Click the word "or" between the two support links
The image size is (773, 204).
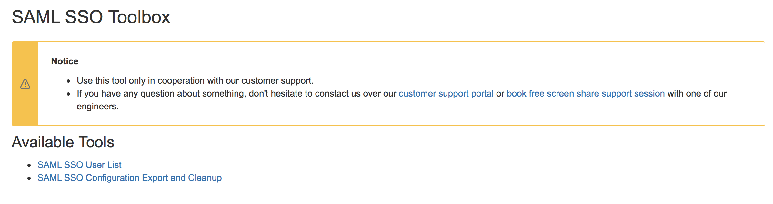click(x=500, y=94)
